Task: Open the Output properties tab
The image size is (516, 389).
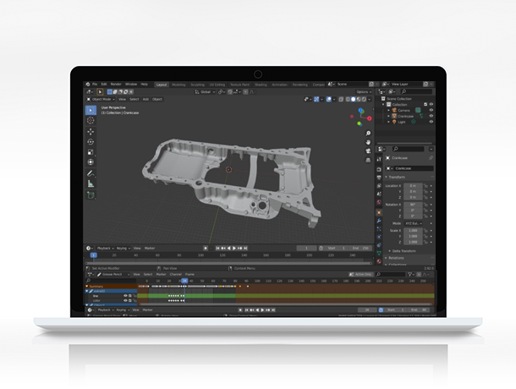Action: [379, 178]
